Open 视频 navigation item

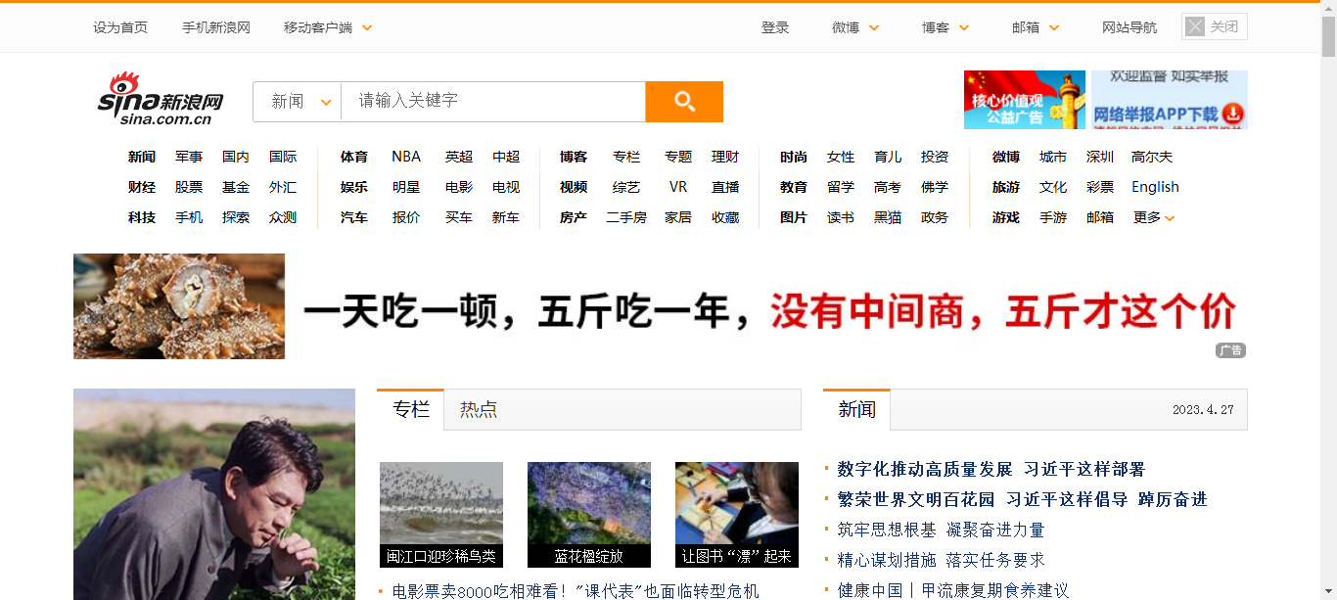pyautogui.click(x=574, y=187)
